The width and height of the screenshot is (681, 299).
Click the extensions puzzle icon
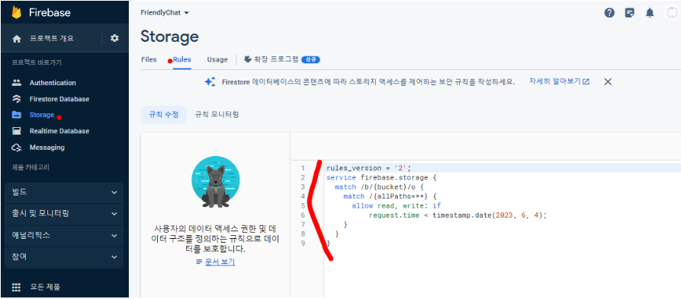[248, 59]
